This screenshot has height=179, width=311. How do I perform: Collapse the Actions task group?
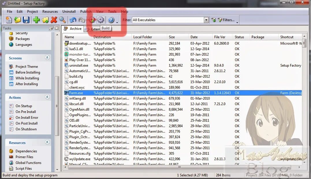point(47,97)
